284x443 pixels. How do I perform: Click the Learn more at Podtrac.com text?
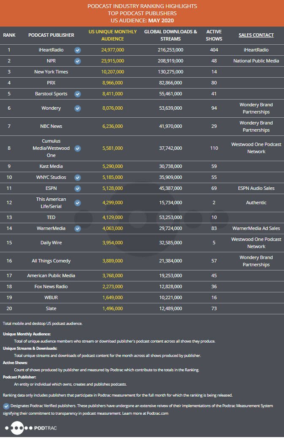click(x=145, y=413)
